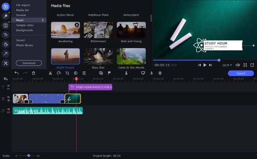Open the Filters magic wand sidebar icon
Screen dimensions: 257x159
coord(6,16)
